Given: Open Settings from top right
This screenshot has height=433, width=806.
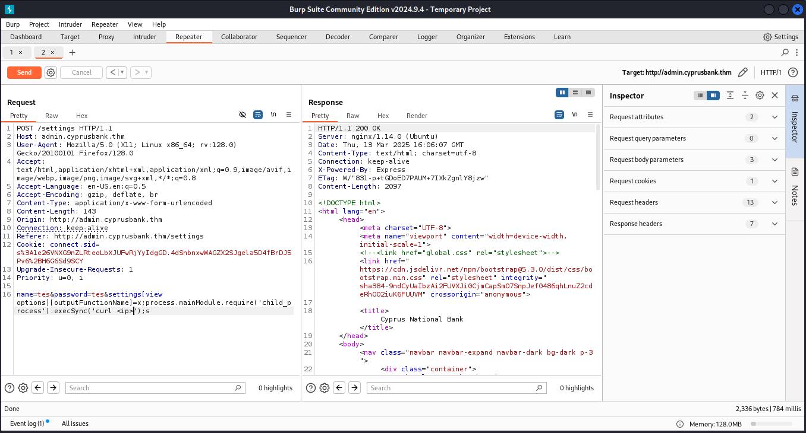Looking at the screenshot, I should click(x=780, y=37).
